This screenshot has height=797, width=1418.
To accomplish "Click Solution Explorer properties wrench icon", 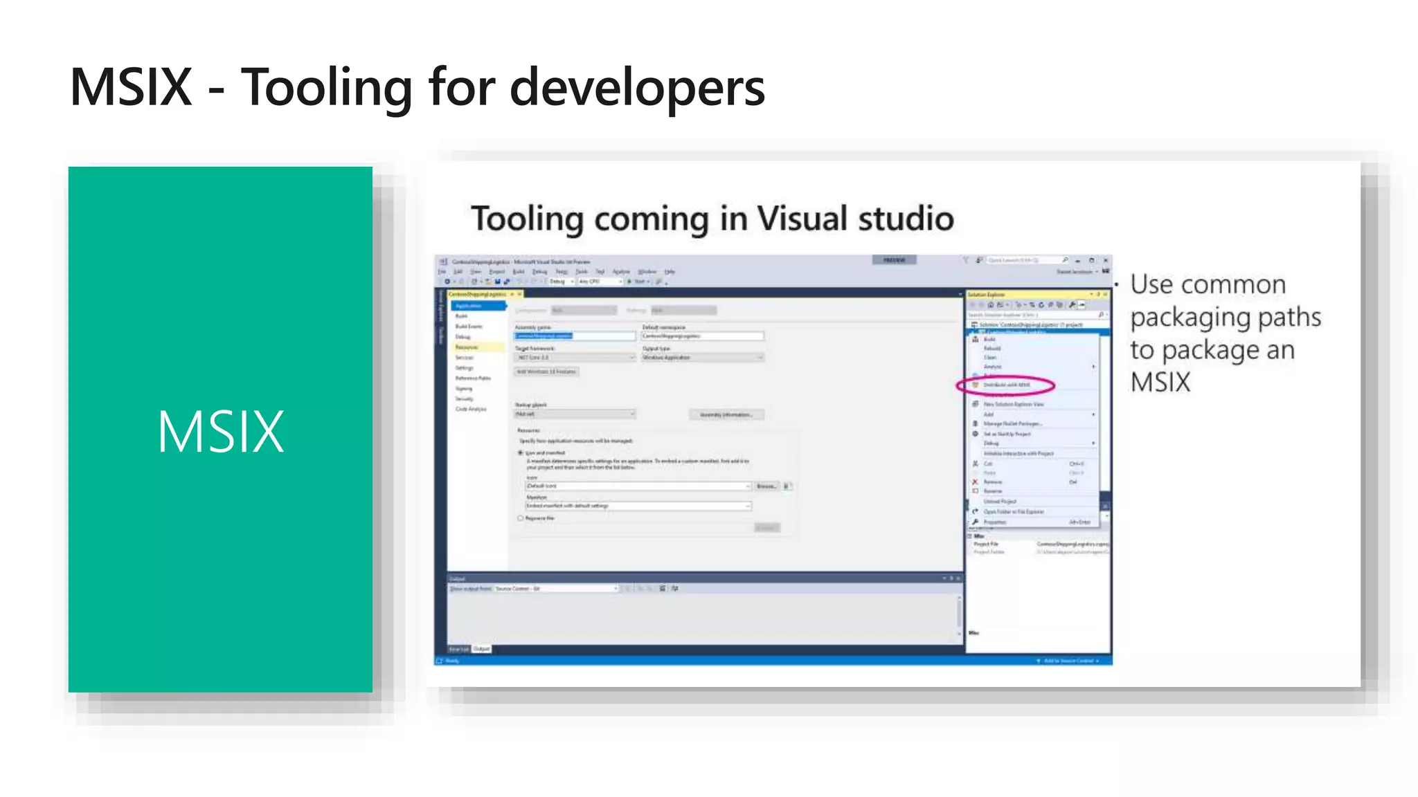I will [x=1072, y=304].
